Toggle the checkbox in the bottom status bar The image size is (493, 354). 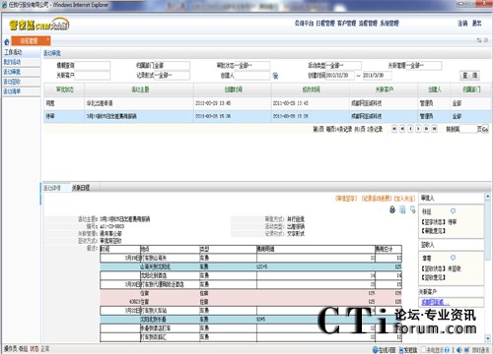tap(423, 350)
